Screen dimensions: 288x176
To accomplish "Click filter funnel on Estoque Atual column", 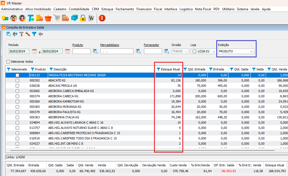I will pos(158,69).
